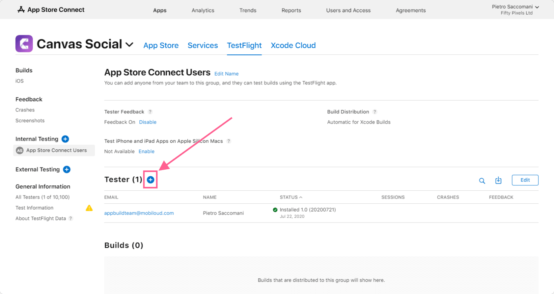Open the Tester Feedback help question mark
Image resolution: width=554 pixels, height=294 pixels.
[x=150, y=112]
